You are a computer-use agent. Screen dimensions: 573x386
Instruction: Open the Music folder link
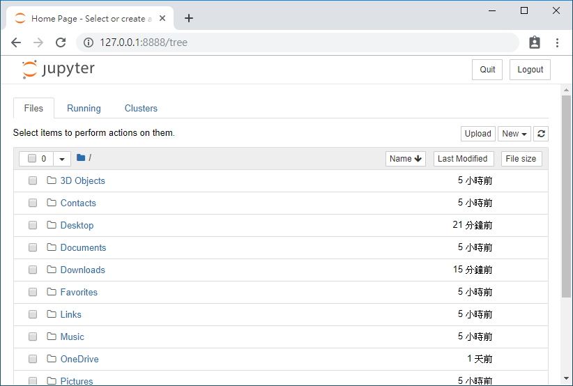point(72,337)
